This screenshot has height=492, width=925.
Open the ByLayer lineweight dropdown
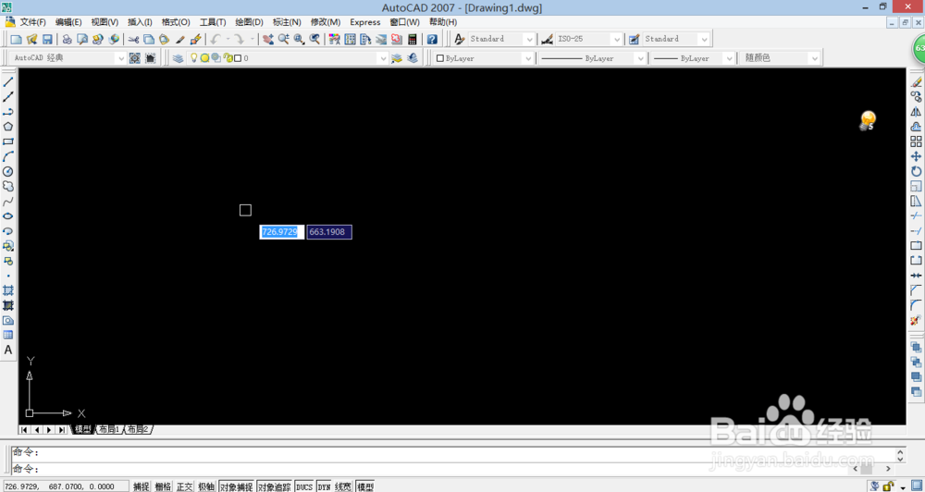pyautogui.click(x=730, y=58)
